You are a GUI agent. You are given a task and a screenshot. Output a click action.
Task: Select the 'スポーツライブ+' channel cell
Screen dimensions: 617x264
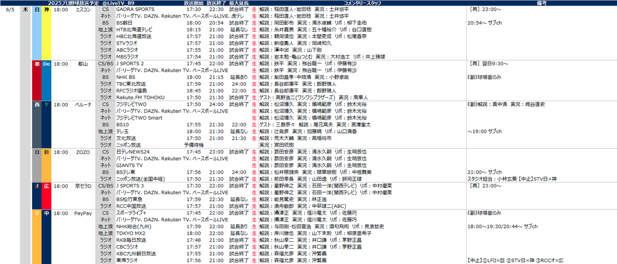click(132, 213)
